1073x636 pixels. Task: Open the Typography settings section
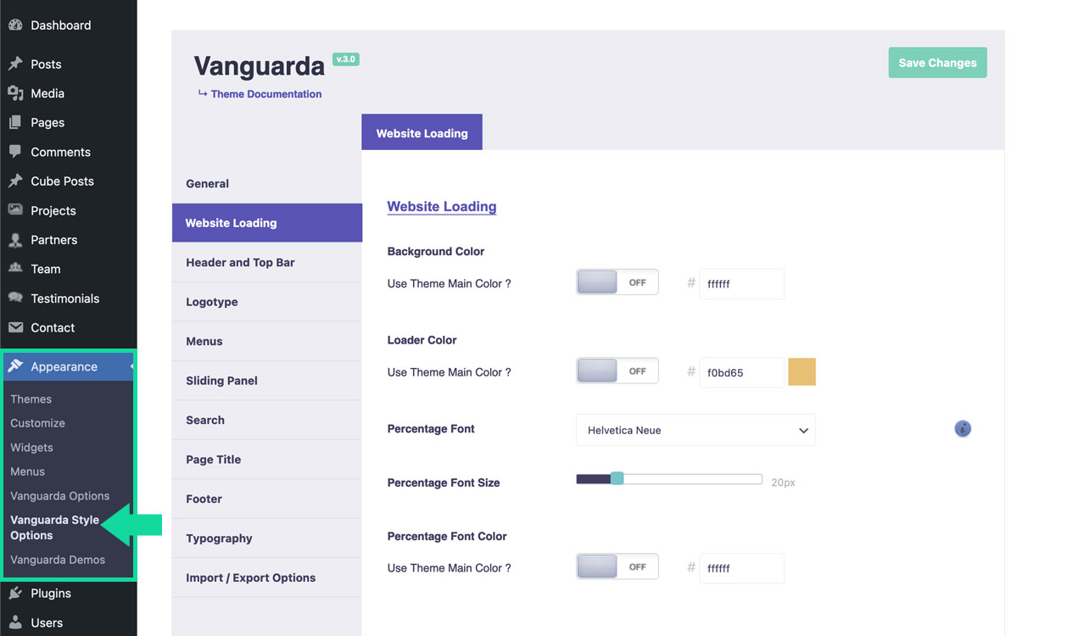[x=219, y=538]
